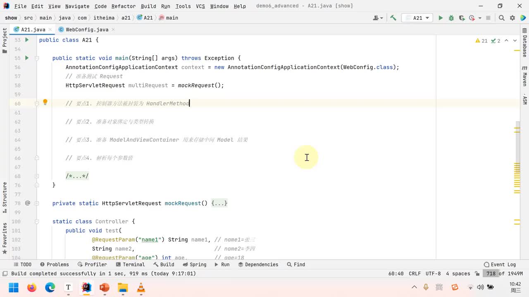Open the Problems tool window
The height and width of the screenshot is (297, 529).
tap(54, 264)
